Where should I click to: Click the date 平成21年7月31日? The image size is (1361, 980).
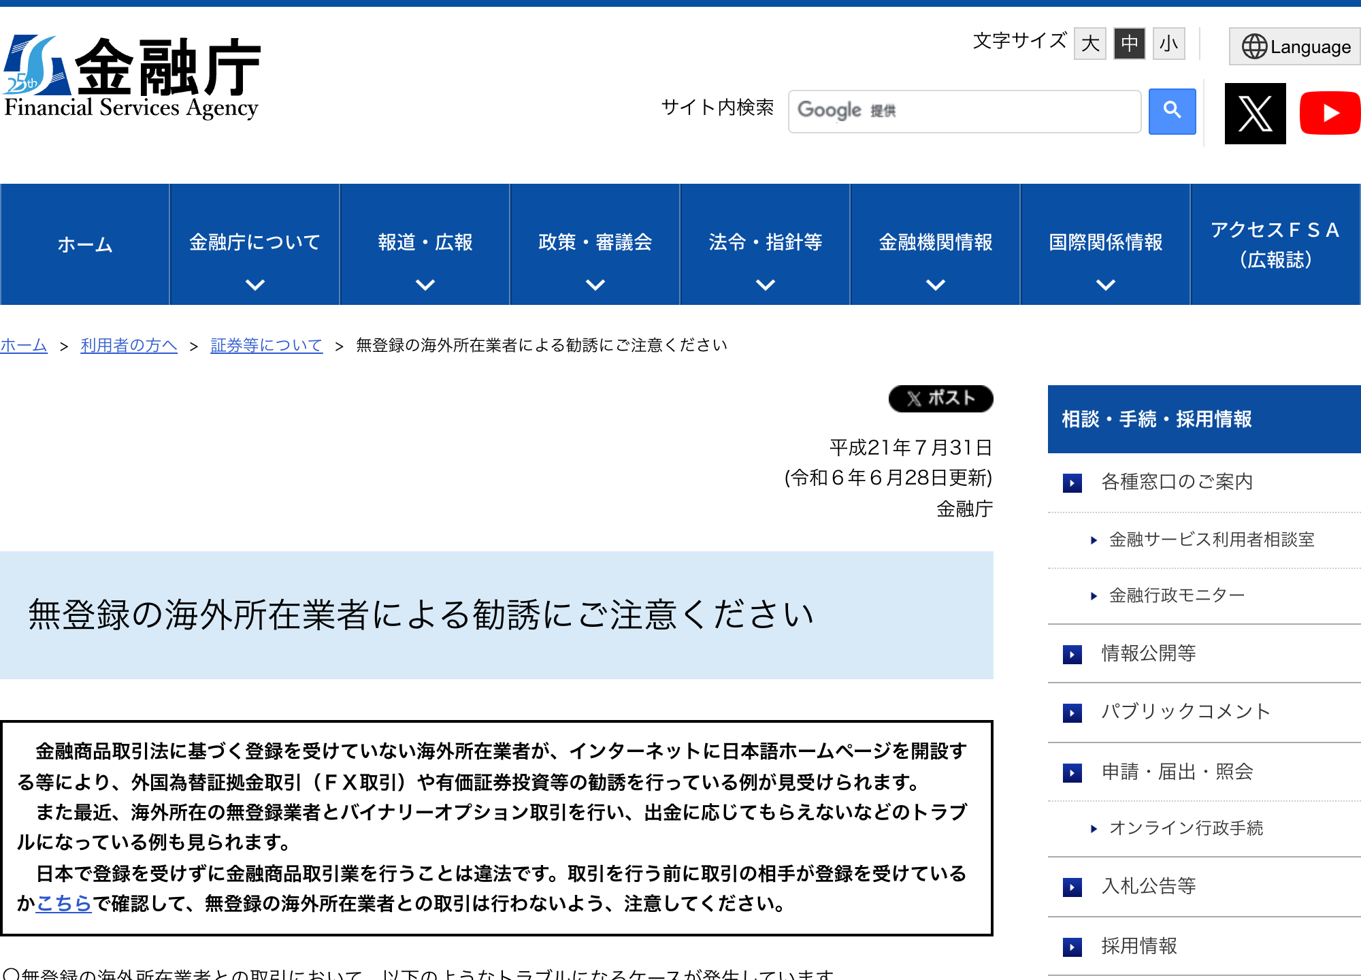pos(911,447)
